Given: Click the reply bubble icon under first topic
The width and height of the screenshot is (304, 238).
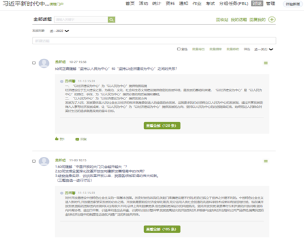Looking at the screenshot, I should tap(77, 139).
